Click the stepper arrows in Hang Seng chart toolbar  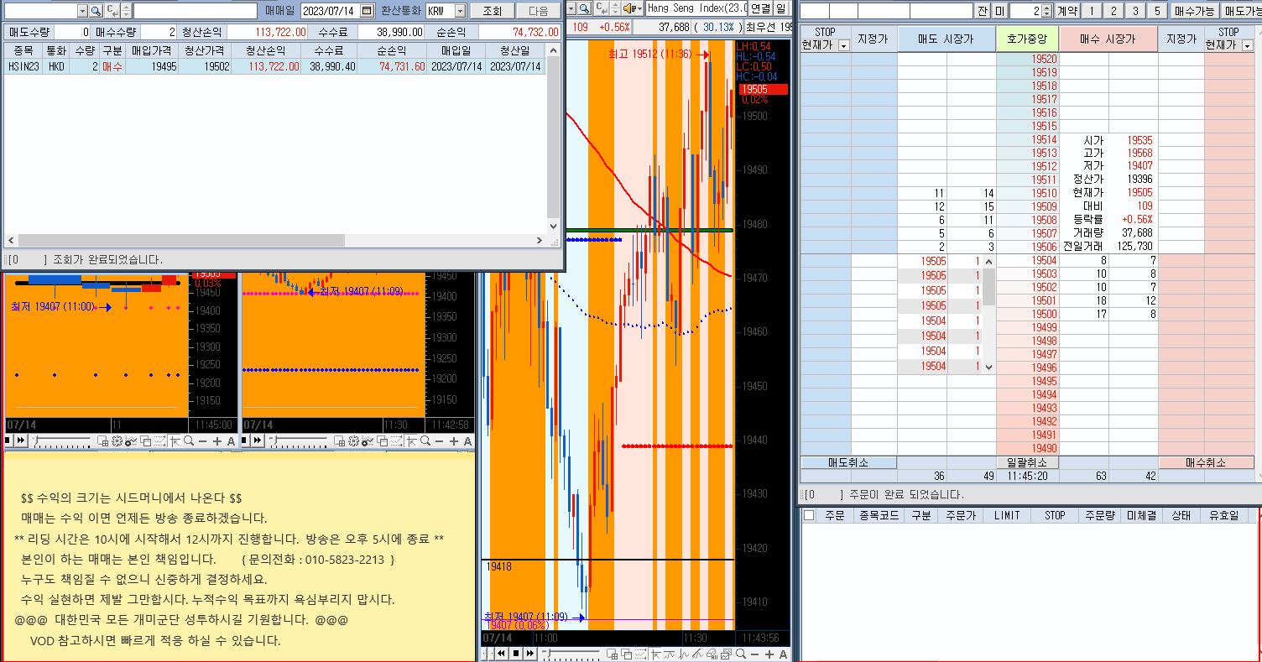click(x=616, y=9)
